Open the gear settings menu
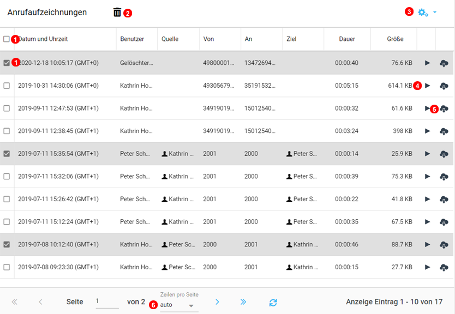The image size is (455, 314). [x=424, y=12]
